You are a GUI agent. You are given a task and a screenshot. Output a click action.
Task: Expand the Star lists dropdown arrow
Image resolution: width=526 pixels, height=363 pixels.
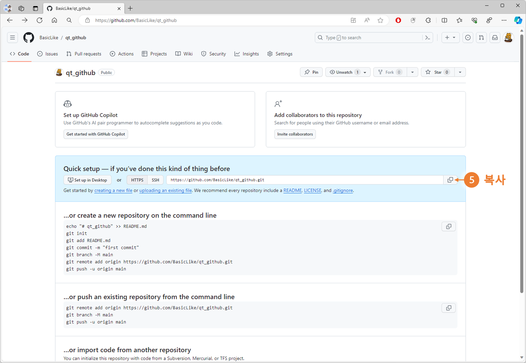tap(460, 72)
